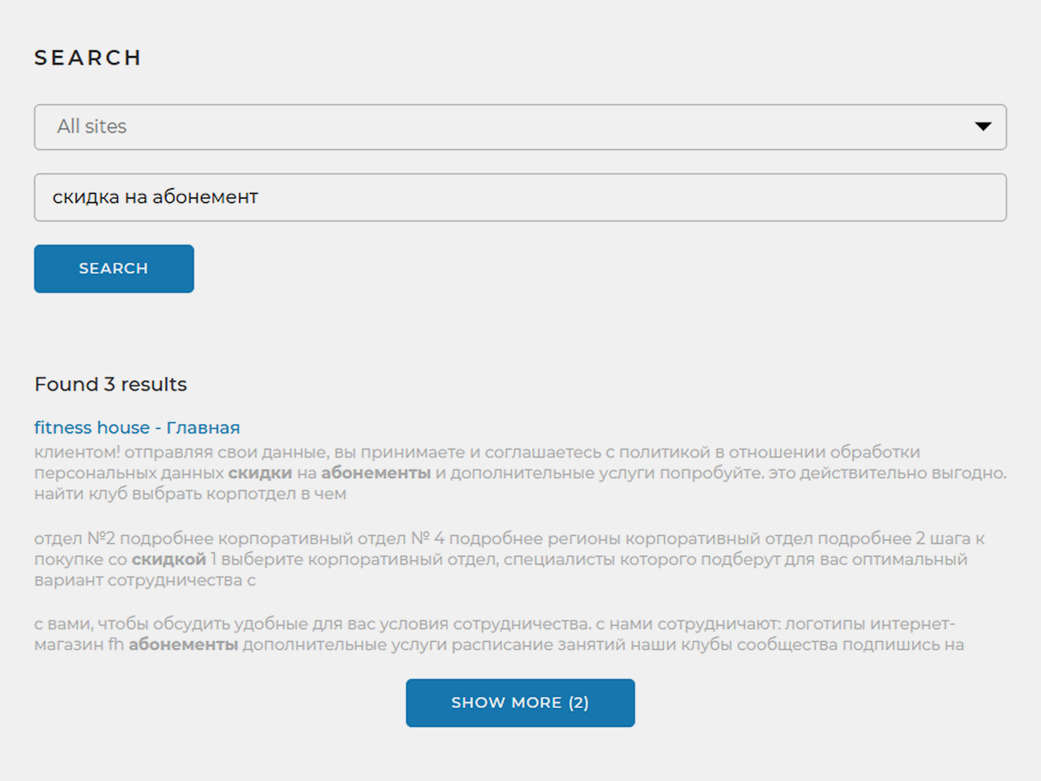The height and width of the screenshot is (781, 1041).
Task: Open the All sites dropdown
Action: (x=520, y=127)
